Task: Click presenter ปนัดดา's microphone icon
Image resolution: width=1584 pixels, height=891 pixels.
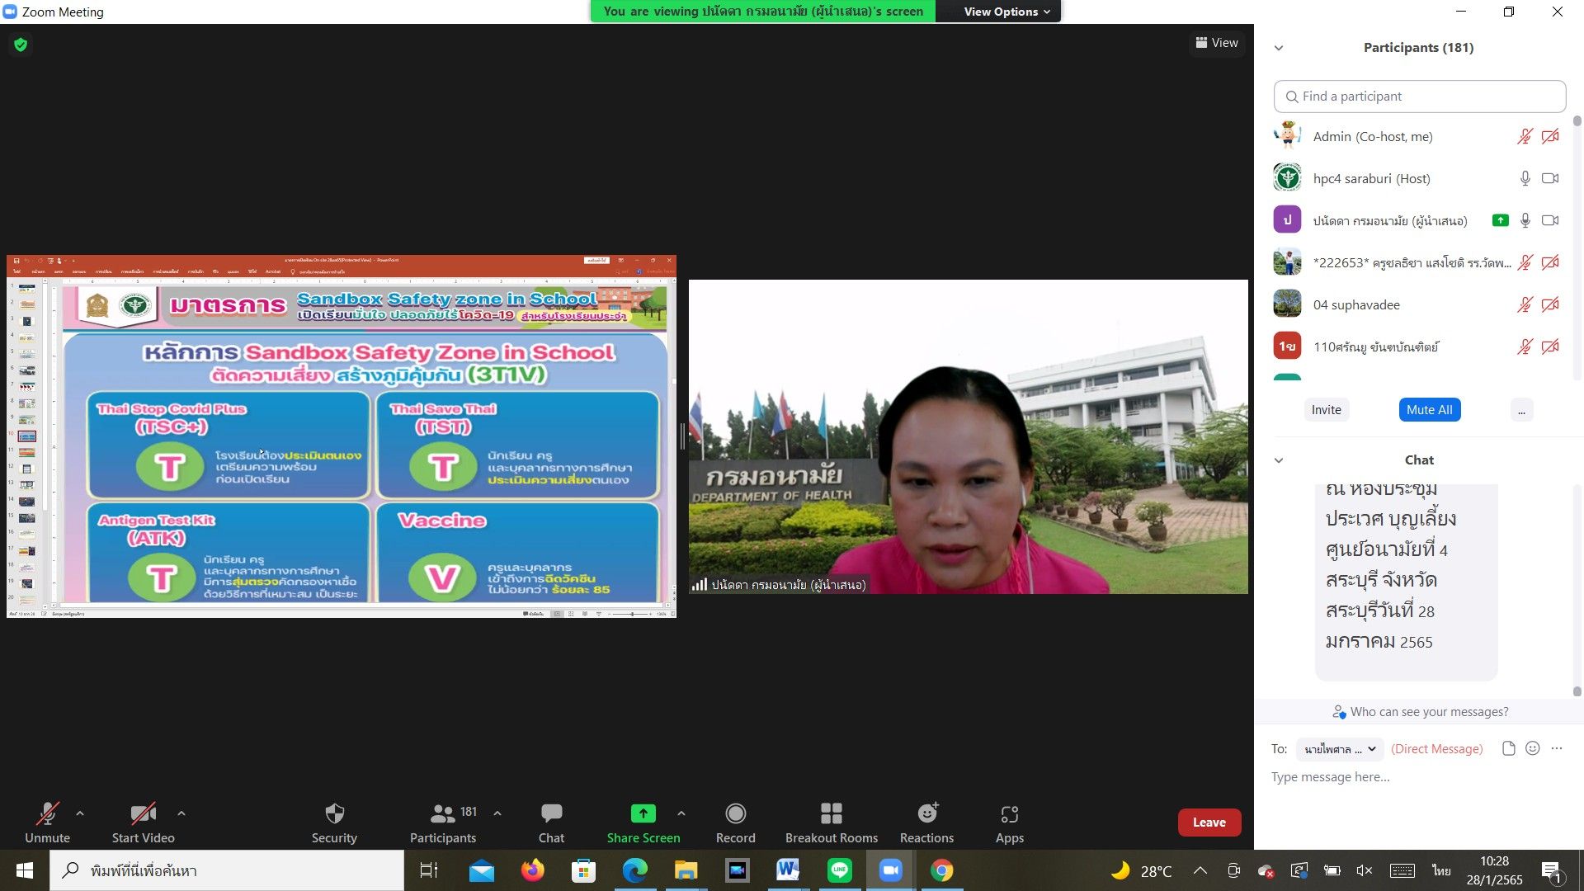Action: point(1525,220)
